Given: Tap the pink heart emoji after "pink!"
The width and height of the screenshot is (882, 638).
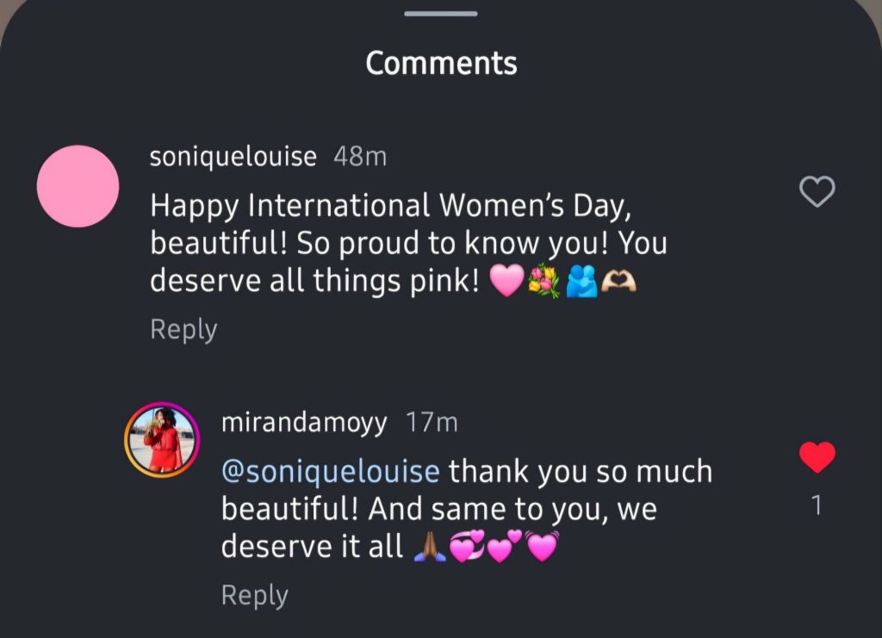Looking at the screenshot, I should [x=506, y=282].
